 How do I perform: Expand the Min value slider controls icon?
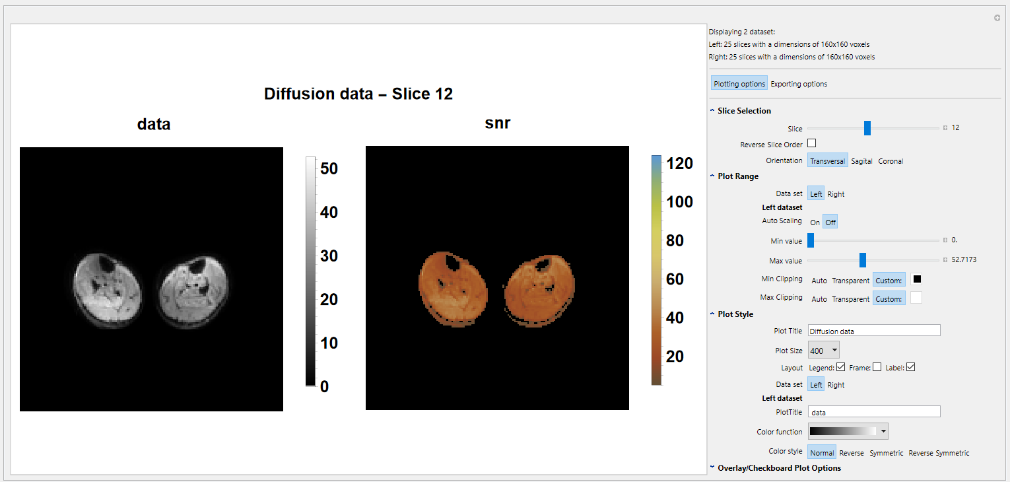click(x=945, y=240)
